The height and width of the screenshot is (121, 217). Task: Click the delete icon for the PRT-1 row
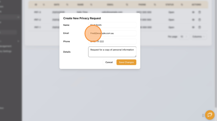200,27
